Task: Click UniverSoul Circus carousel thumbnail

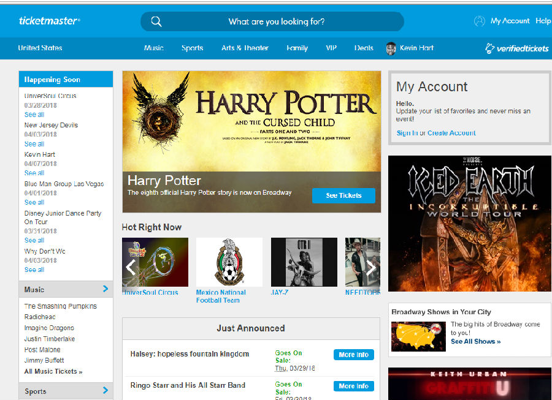Action: click(155, 262)
